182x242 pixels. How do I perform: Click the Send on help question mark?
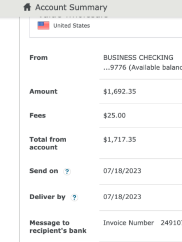click(67, 172)
